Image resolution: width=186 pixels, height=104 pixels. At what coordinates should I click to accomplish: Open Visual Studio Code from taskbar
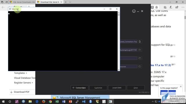click(84, 101)
